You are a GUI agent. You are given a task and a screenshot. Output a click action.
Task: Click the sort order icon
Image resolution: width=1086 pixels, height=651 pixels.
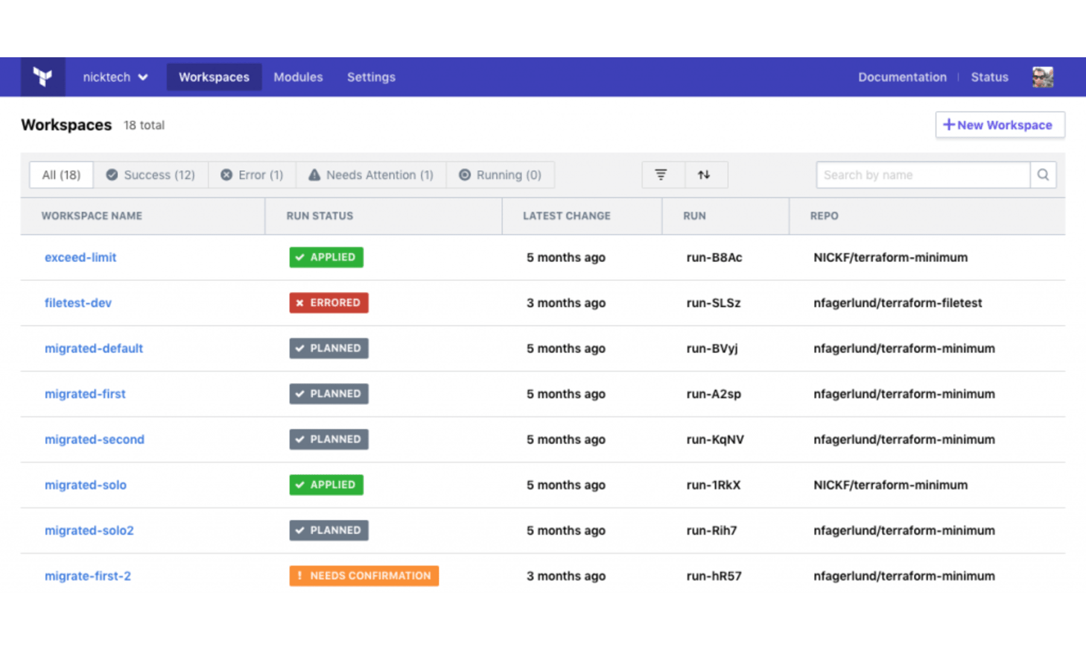point(703,175)
